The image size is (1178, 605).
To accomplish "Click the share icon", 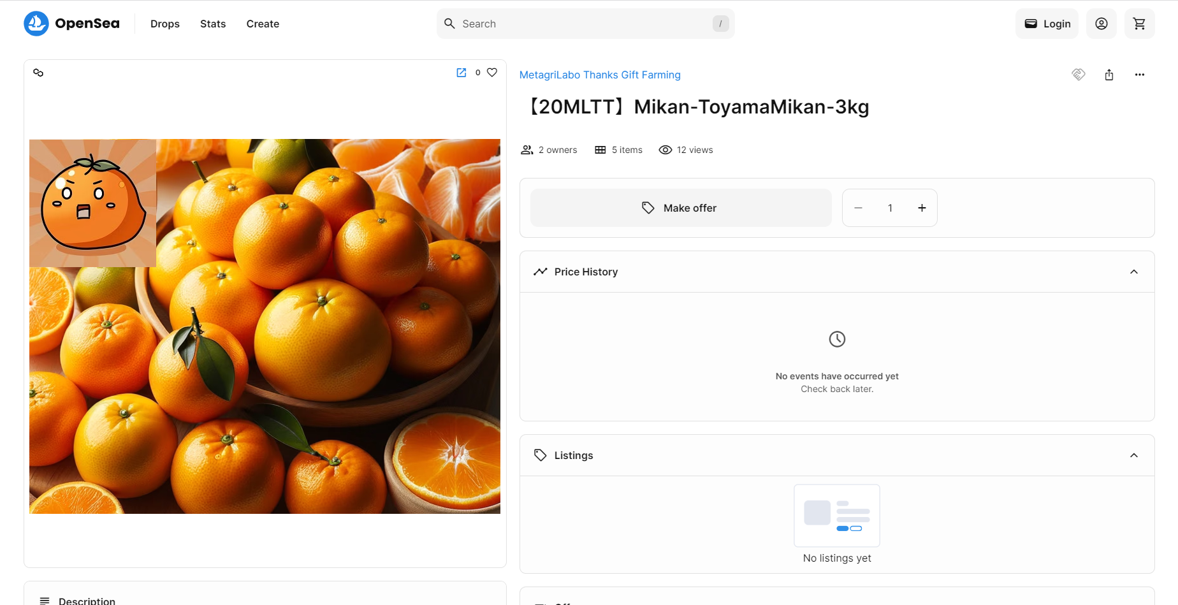I will click(1109, 75).
